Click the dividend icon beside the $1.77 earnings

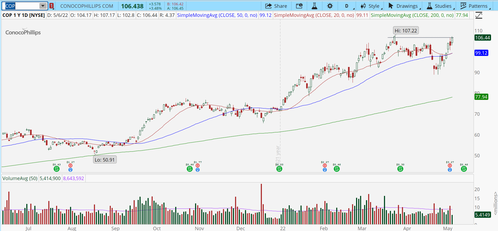[190, 169]
